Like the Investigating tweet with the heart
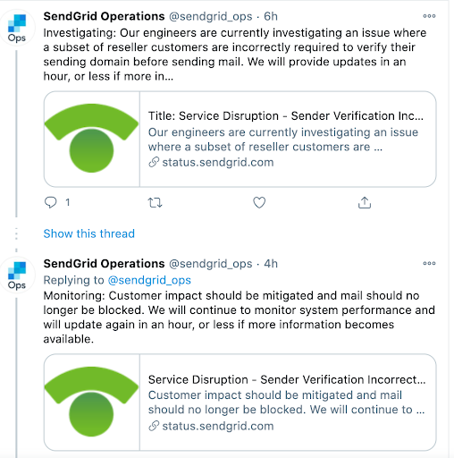This screenshot has width=454, height=458. pyautogui.click(x=259, y=203)
